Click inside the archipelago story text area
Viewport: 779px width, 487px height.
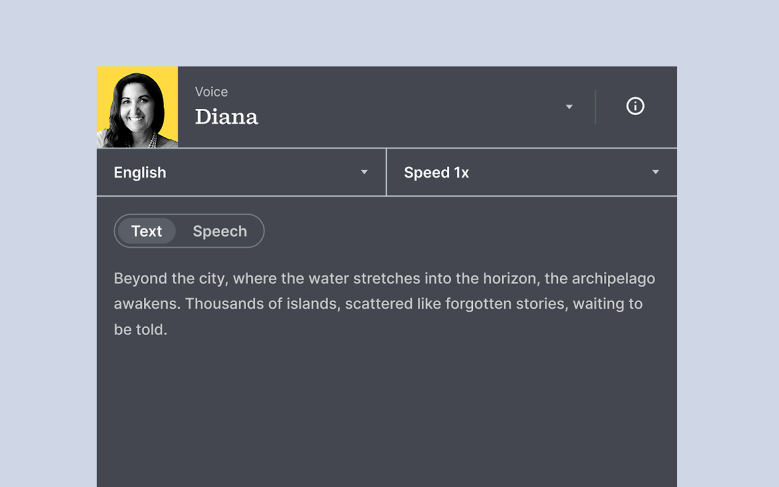[x=385, y=304]
